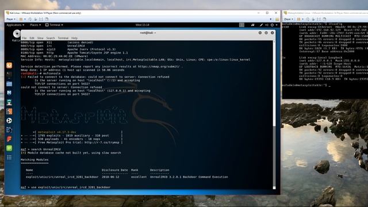368x207 pixels.
Task: Click the 'ifconfig' command in Metasploitable window
Action: pyautogui.click(x=335, y=24)
